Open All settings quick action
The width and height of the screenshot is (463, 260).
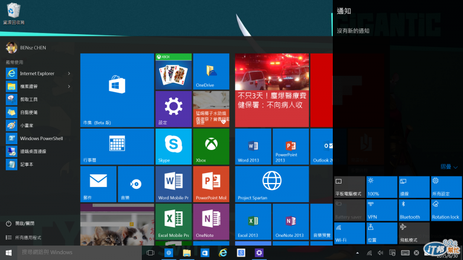pyautogui.click(x=446, y=186)
